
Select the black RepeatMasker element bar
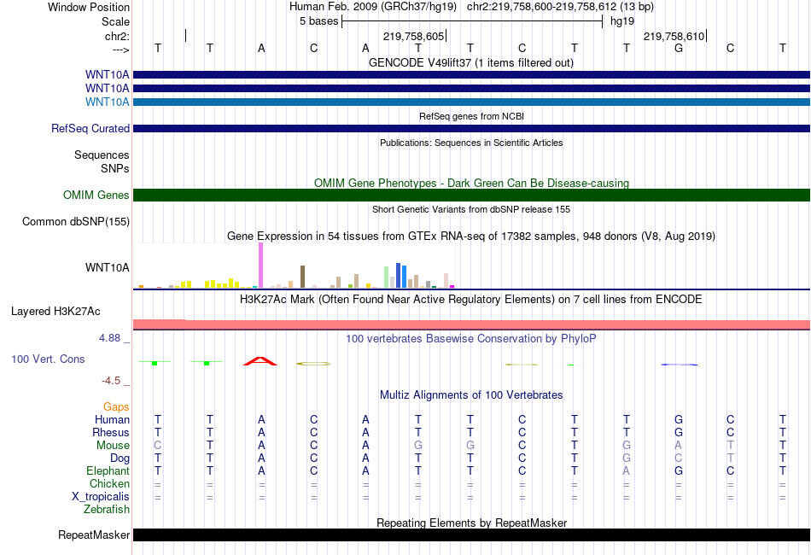[471, 535]
